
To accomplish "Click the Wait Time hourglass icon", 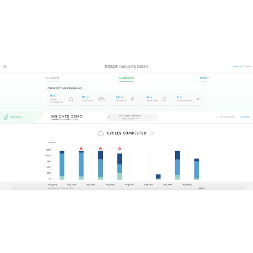I will (164, 99).
